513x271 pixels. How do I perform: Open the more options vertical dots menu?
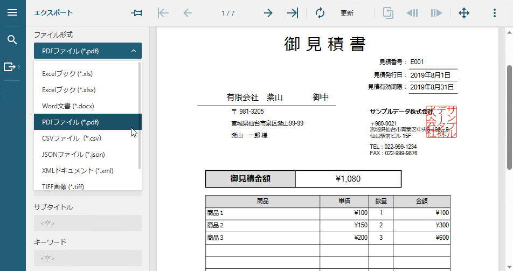point(494,13)
